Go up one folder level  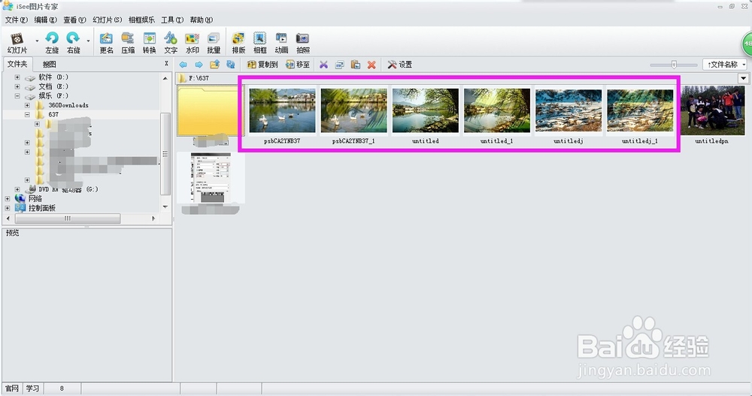pyautogui.click(x=215, y=64)
